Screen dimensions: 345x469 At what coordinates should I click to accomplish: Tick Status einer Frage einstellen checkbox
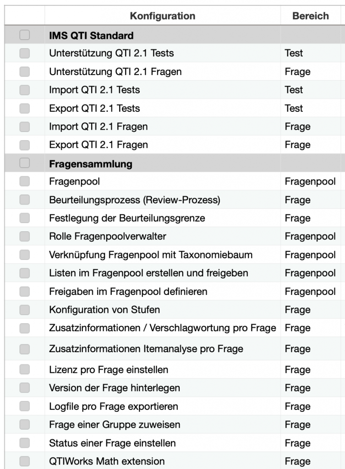click(x=25, y=443)
